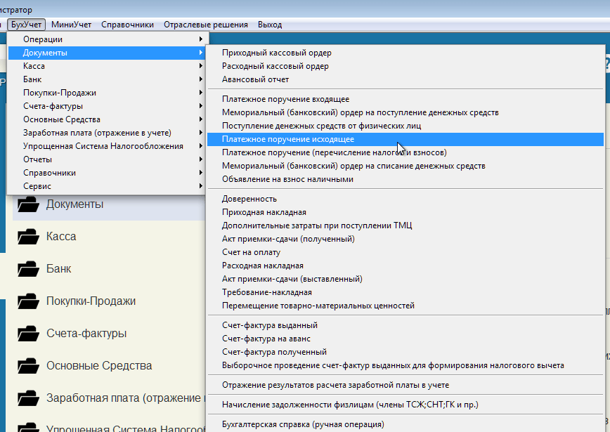Screen dimensions: 610x432
Task: Open Платежное поручение исходящее
Action: click(x=405, y=139)
